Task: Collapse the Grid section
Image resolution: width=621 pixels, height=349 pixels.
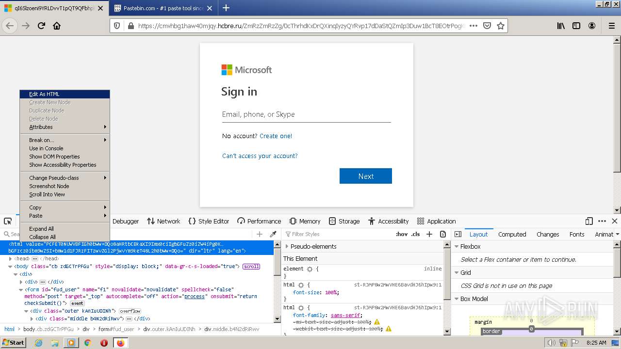Action: click(x=456, y=272)
